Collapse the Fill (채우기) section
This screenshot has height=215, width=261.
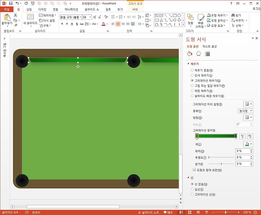pos(188,63)
